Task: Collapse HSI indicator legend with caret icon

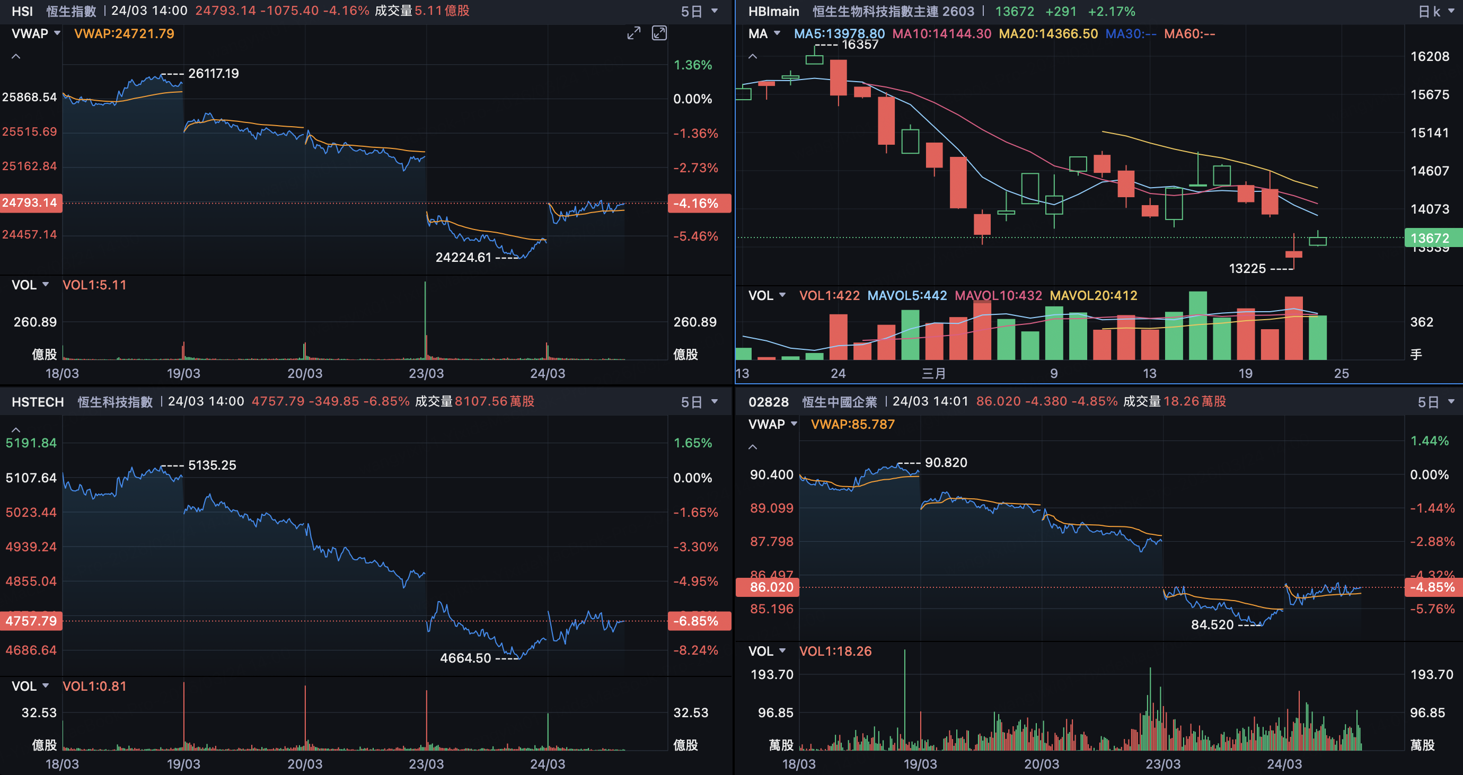Action: pyautogui.click(x=16, y=57)
